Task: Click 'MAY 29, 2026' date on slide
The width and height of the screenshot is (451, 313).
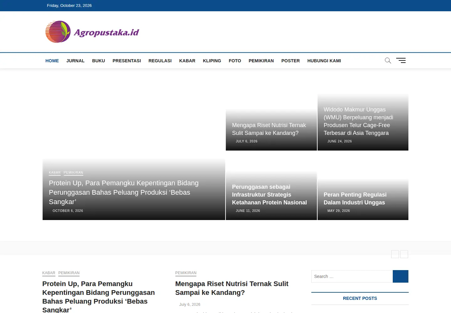Action: pyautogui.click(x=339, y=211)
